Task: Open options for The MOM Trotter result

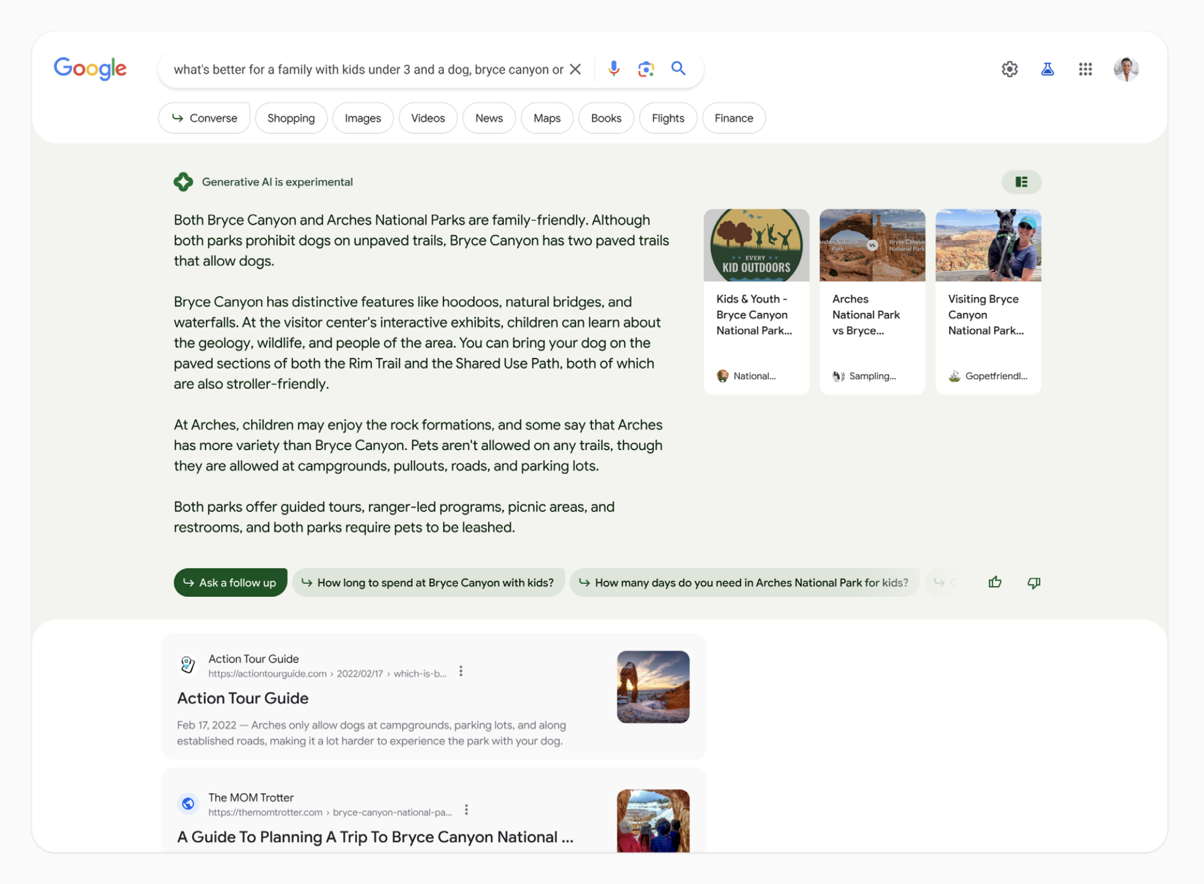Action: click(x=466, y=810)
